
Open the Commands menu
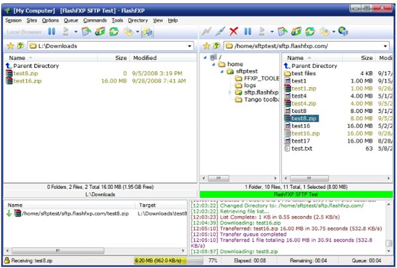(95, 20)
